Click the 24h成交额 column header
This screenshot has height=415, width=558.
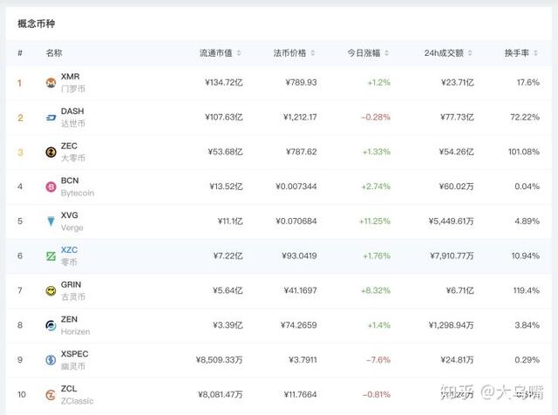pyautogui.click(x=444, y=53)
